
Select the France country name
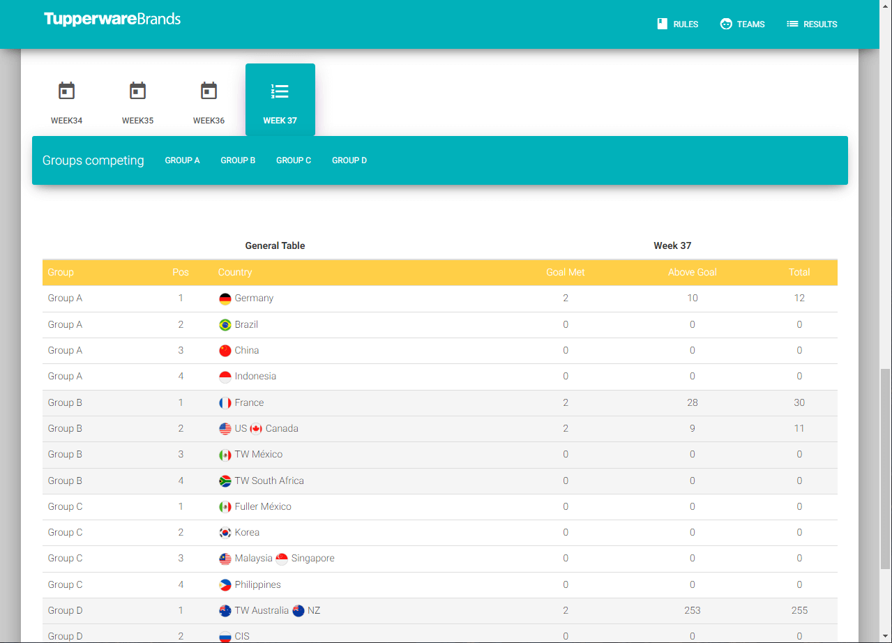click(x=249, y=403)
